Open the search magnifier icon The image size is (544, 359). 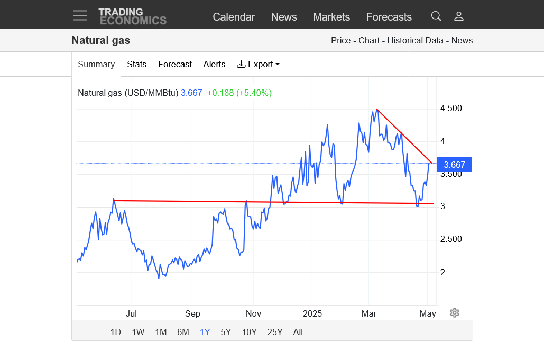coord(436,16)
